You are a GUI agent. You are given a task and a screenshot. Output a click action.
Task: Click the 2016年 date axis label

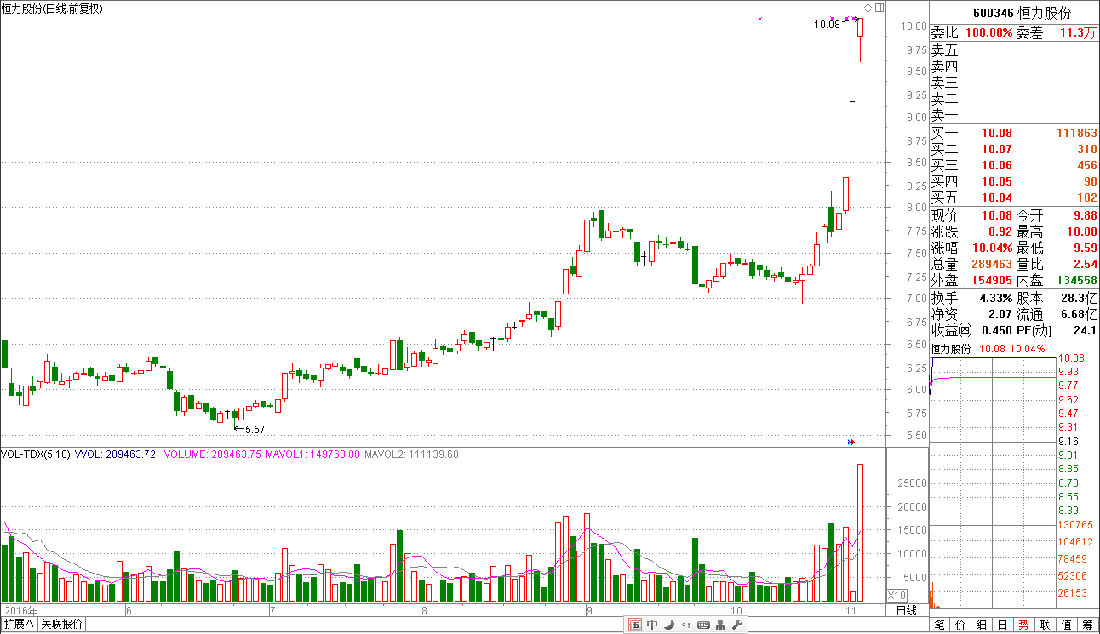coord(22,610)
